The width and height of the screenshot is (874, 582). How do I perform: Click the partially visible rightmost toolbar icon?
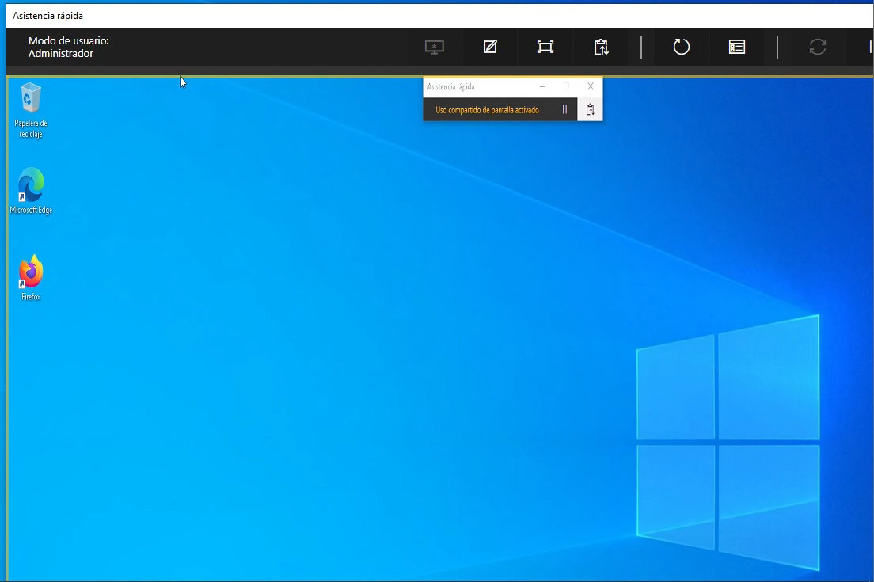pyautogui.click(x=870, y=47)
